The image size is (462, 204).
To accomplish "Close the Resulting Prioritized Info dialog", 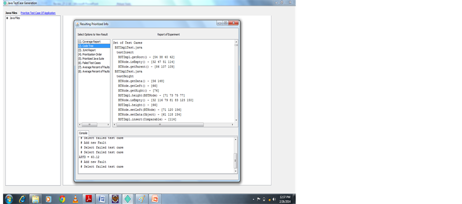I will 234,23.
